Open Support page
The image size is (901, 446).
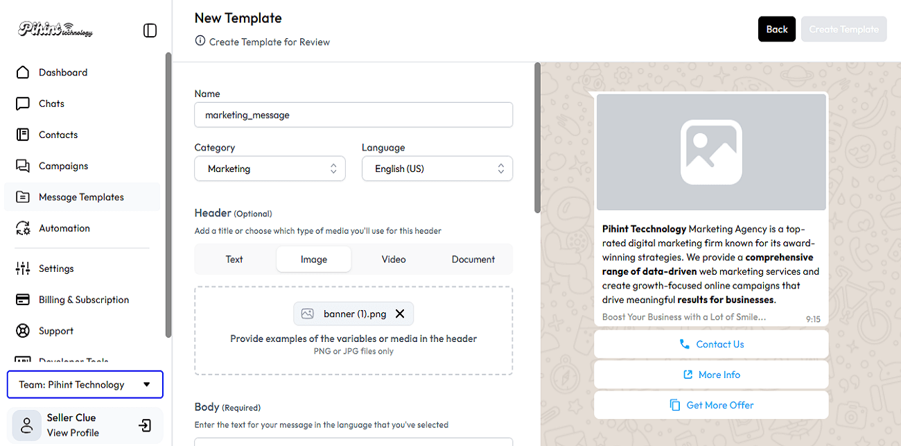tap(55, 331)
